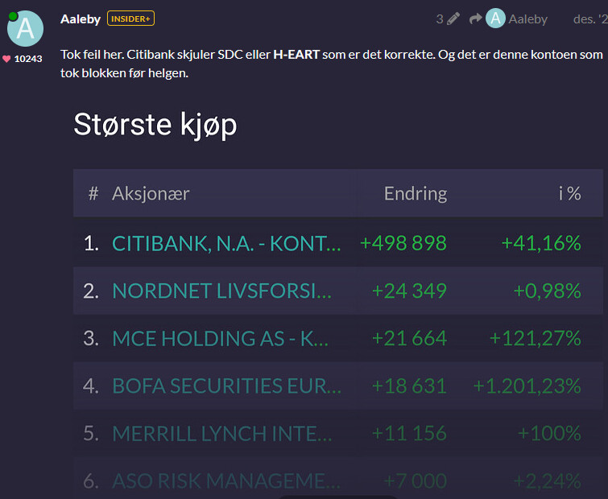Open the MERRILL LYNCH INTE shareholder link
This screenshot has height=499, width=608.
tap(221, 433)
